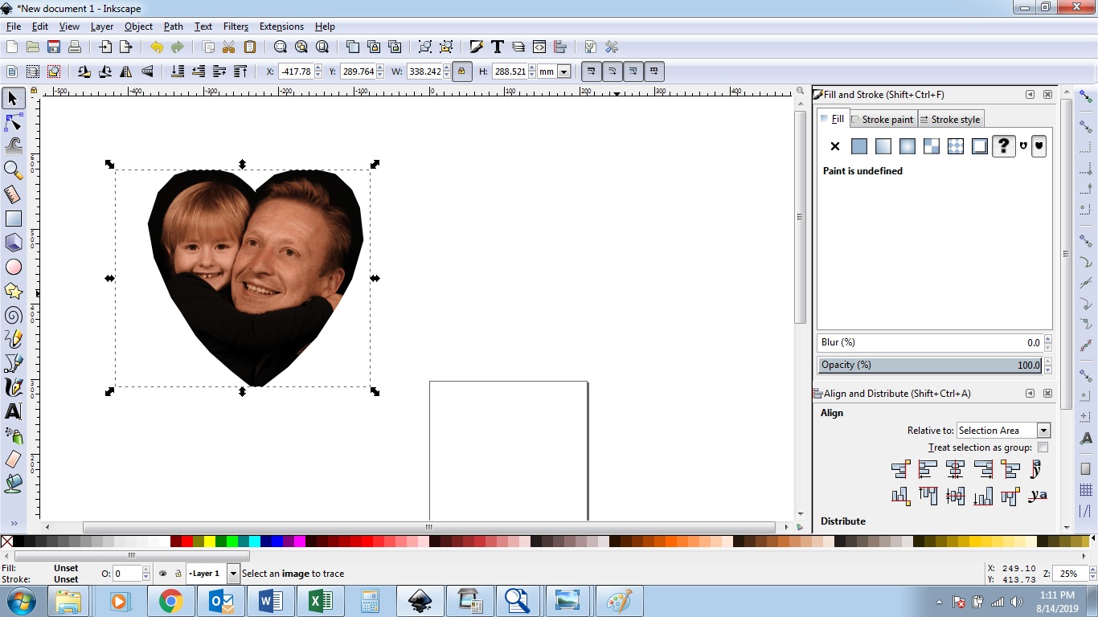1098x617 pixels.
Task: Switch to the Node editing tool
Action: pyautogui.click(x=14, y=122)
